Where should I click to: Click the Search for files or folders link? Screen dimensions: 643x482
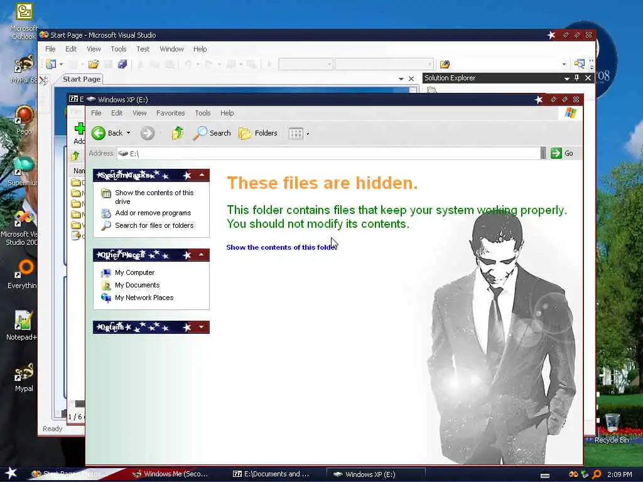(154, 225)
